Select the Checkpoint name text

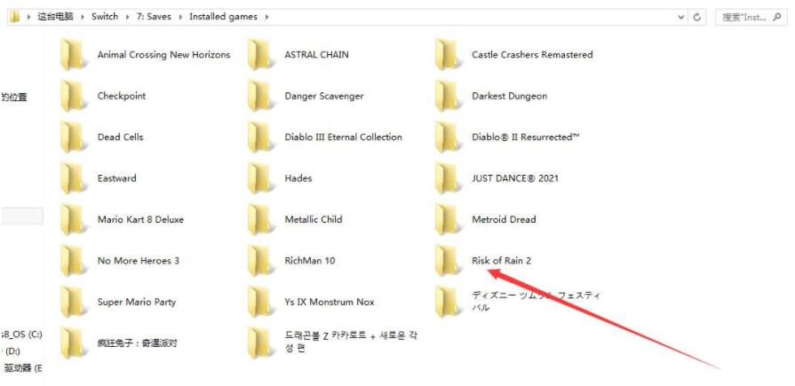pyautogui.click(x=122, y=96)
